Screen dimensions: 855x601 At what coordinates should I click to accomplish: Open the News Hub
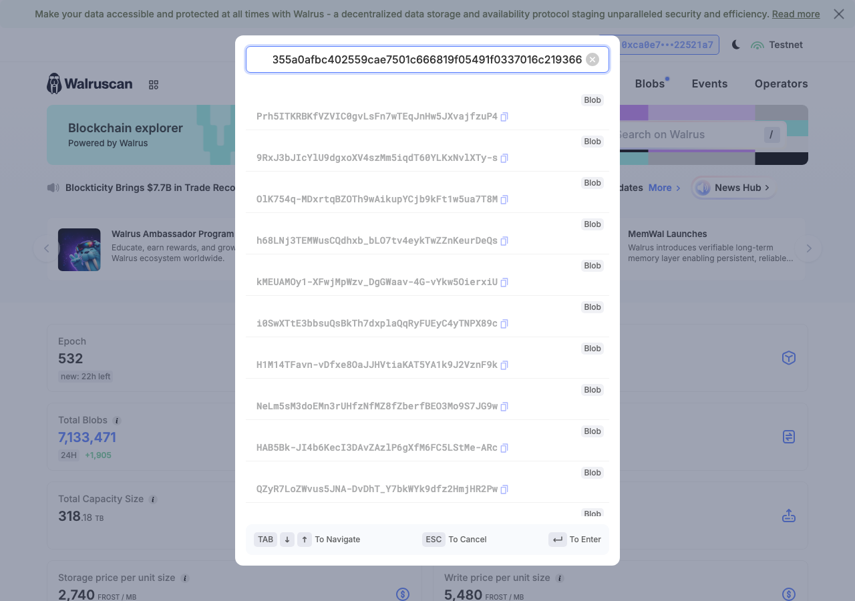pos(733,188)
